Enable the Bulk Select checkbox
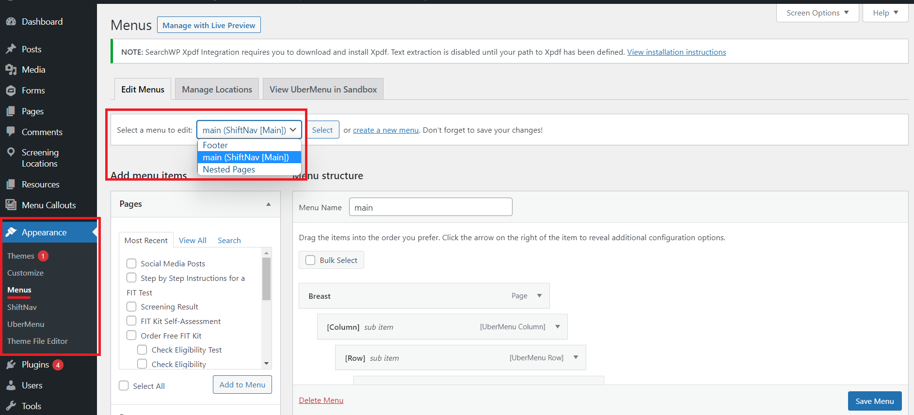 click(x=310, y=260)
